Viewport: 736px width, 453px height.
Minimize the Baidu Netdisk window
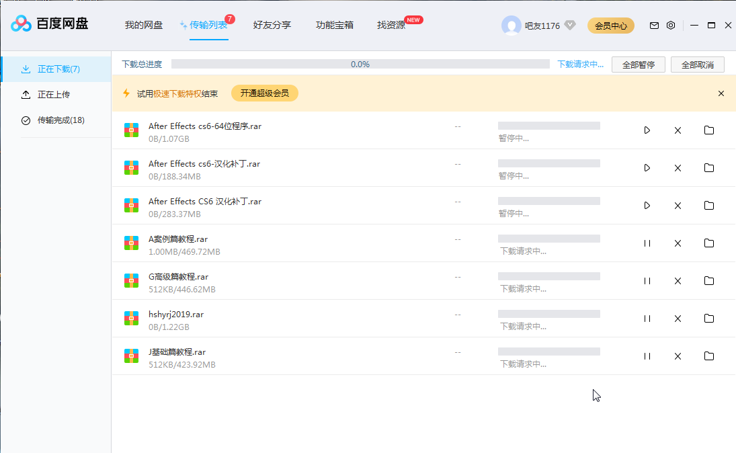click(x=694, y=26)
